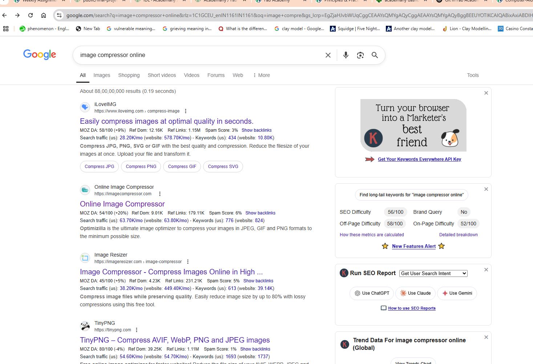Go to the browser home icon

(x=44, y=15)
